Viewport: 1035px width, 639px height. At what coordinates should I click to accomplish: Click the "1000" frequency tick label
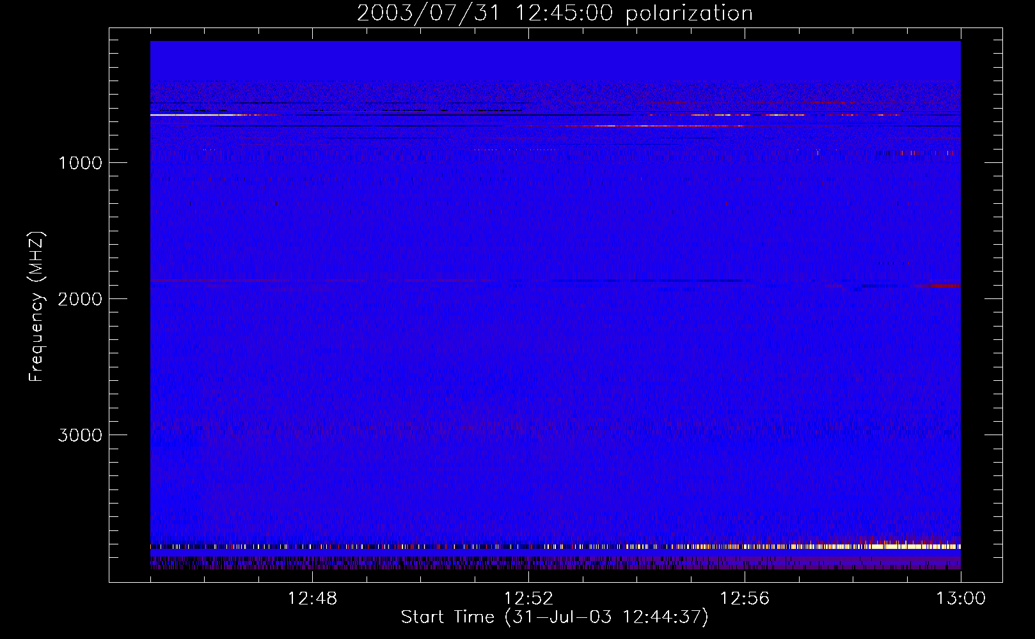point(80,163)
